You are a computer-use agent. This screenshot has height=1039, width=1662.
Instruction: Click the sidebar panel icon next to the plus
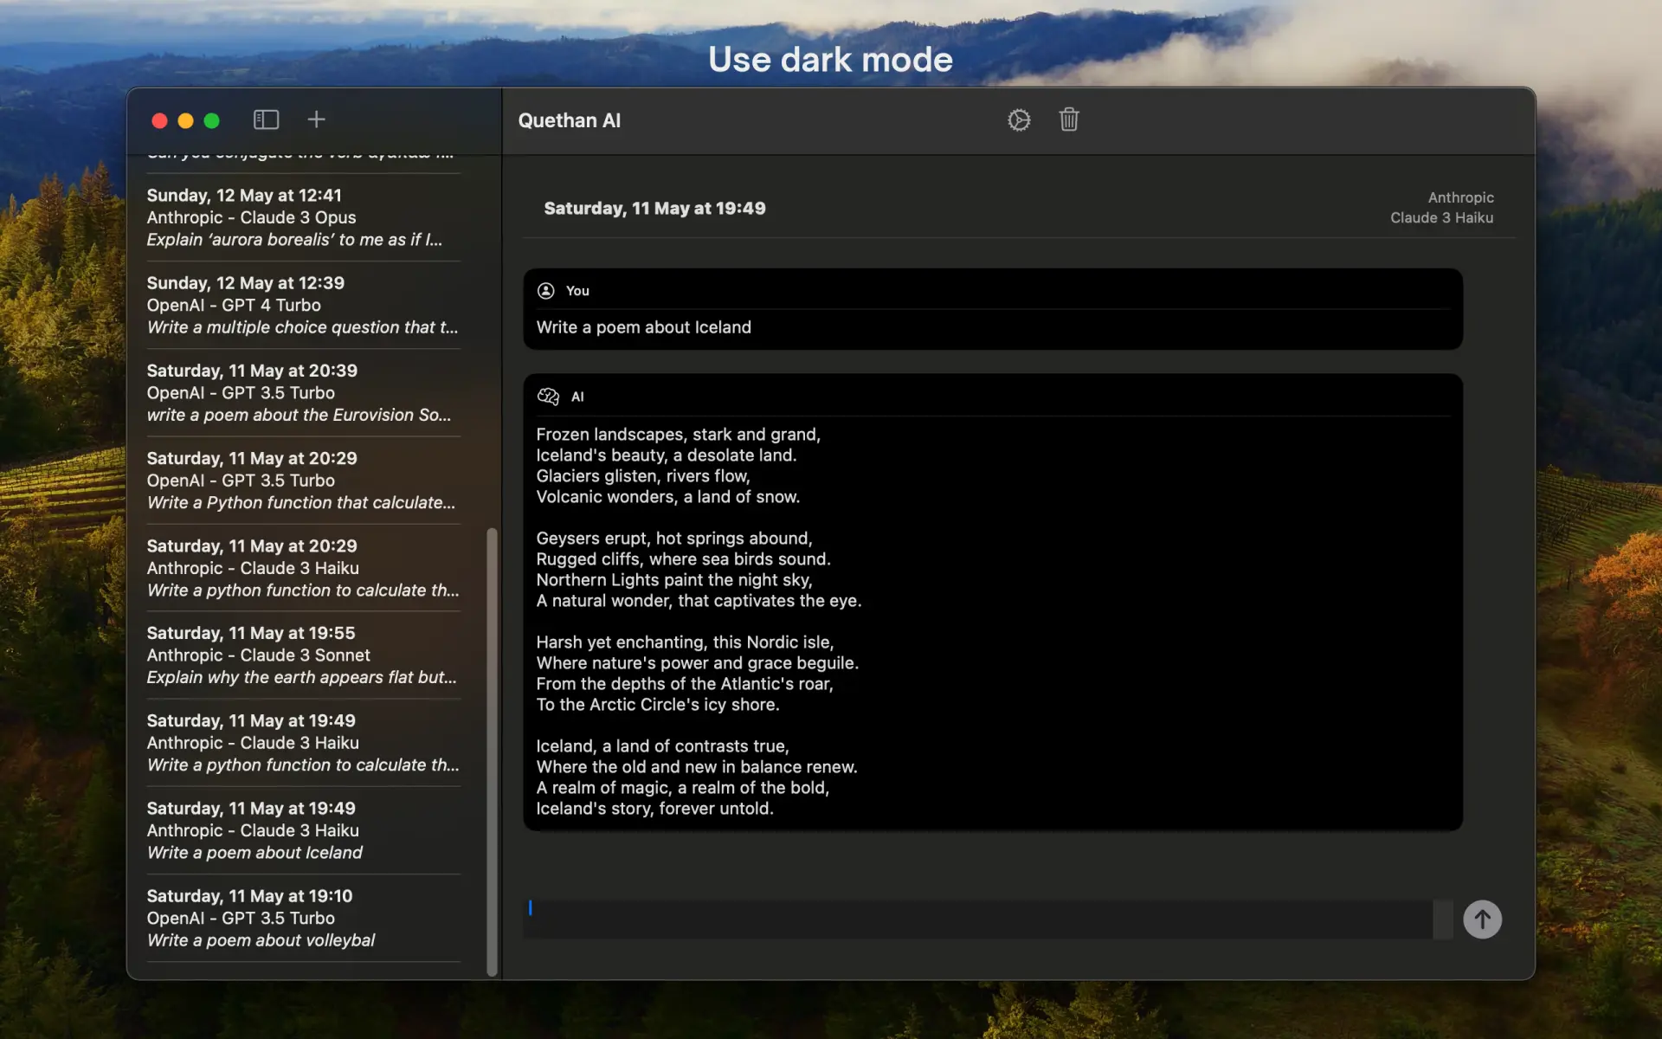coord(266,119)
